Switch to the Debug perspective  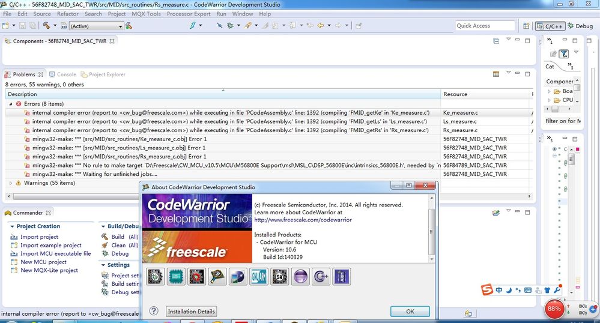[581, 26]
